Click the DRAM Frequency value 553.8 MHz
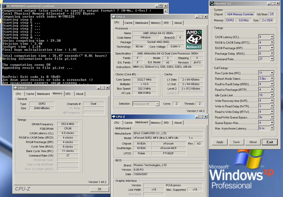283x197 pixels. pyautogui.click(x=68, y=124)
